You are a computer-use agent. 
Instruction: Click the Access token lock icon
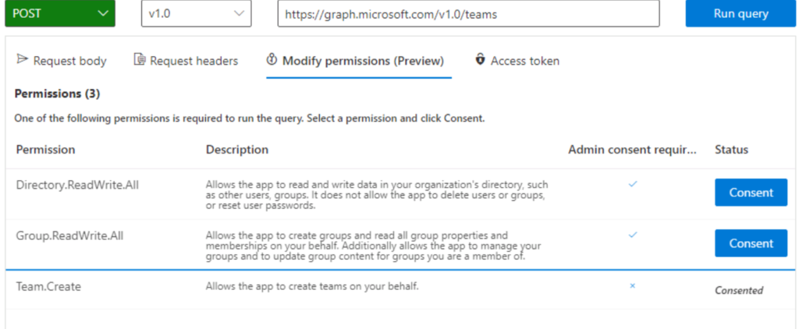[480, 59]
